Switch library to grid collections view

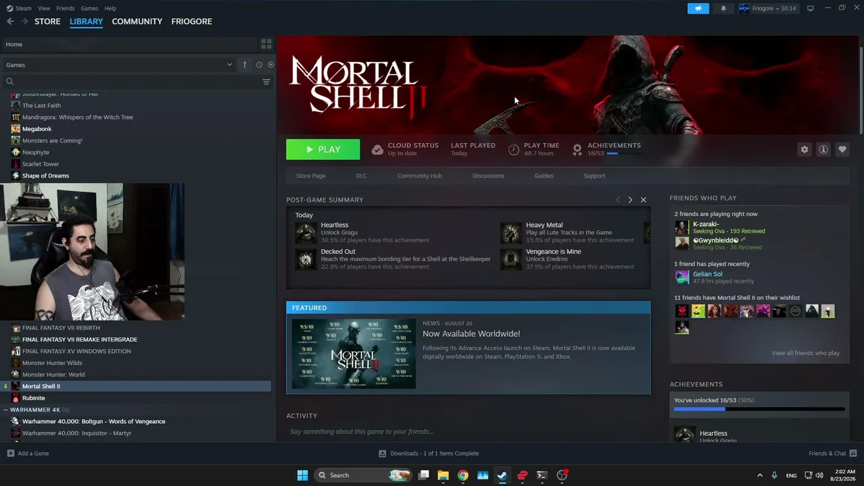click(x=266, y=44)
